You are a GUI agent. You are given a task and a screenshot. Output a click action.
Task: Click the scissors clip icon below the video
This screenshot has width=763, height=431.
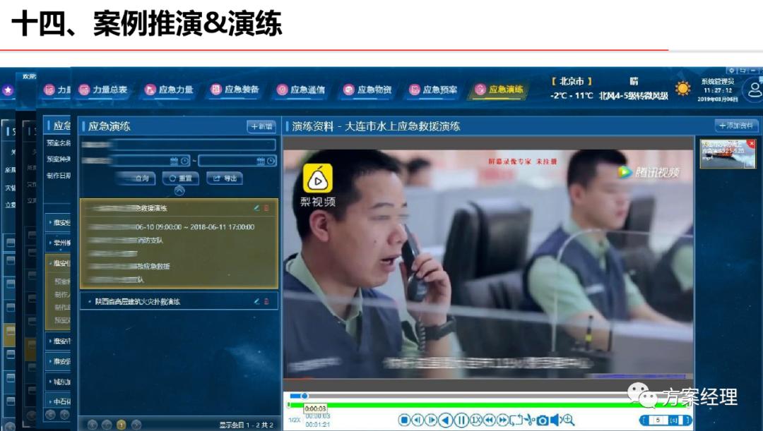(x=528, y=420)
